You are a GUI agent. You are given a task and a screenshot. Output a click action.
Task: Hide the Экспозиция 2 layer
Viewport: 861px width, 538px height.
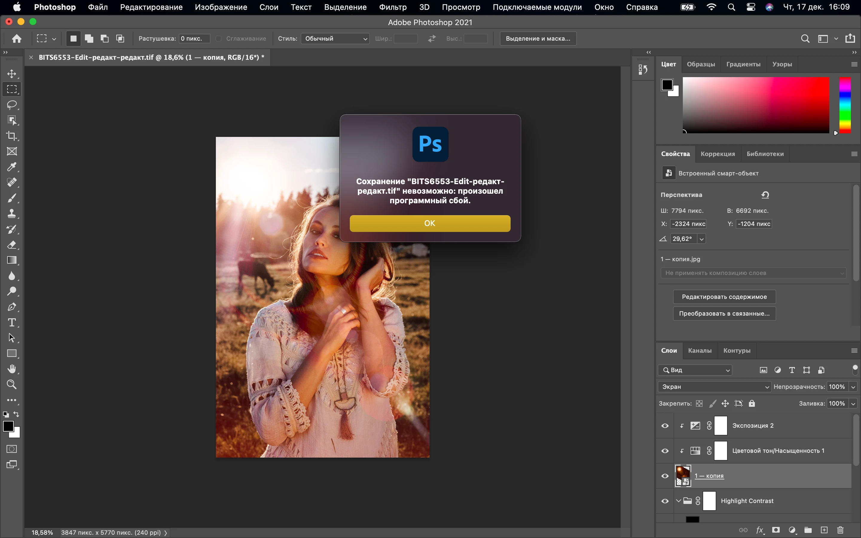[x=665, y=426]
